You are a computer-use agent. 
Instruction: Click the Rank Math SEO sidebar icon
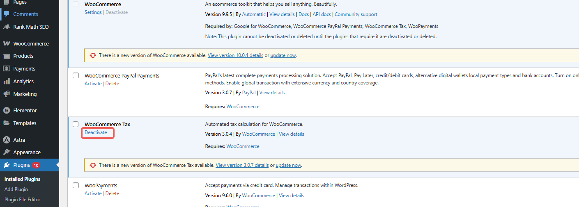pyautogui.click(x=6, y=27)
